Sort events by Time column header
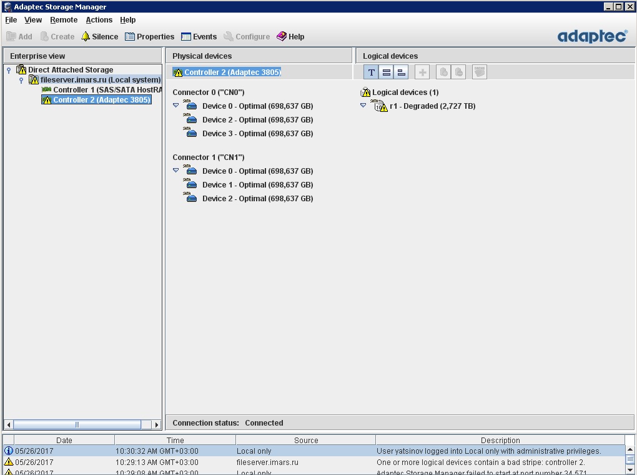637x475 pixels. pyautogui.click(x=175, y=440)
